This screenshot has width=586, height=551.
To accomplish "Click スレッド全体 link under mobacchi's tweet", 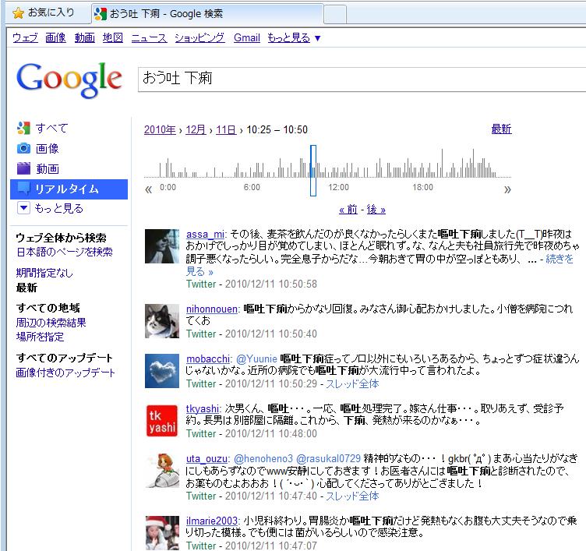I will point(352,384).
